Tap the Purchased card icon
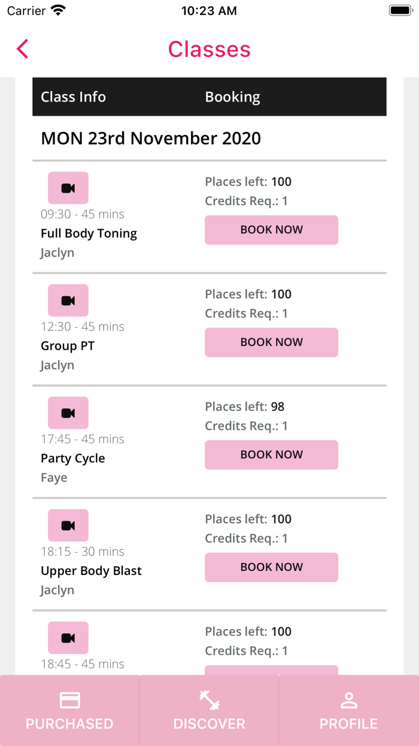419x746 pixels. pyautogui.click(x=69, y=700)
